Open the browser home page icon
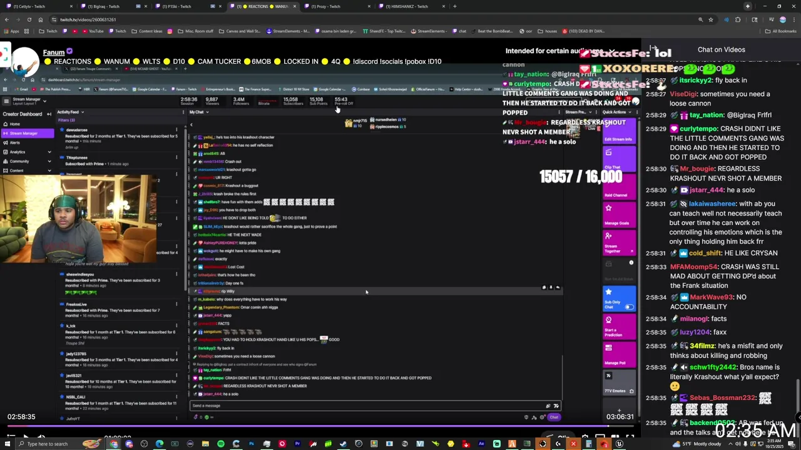 (40, 19)
